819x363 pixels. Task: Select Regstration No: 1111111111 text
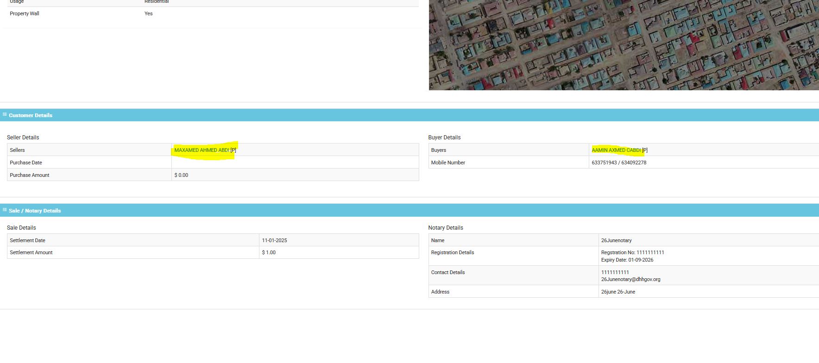pyautogui.click(x=632, y=252)
